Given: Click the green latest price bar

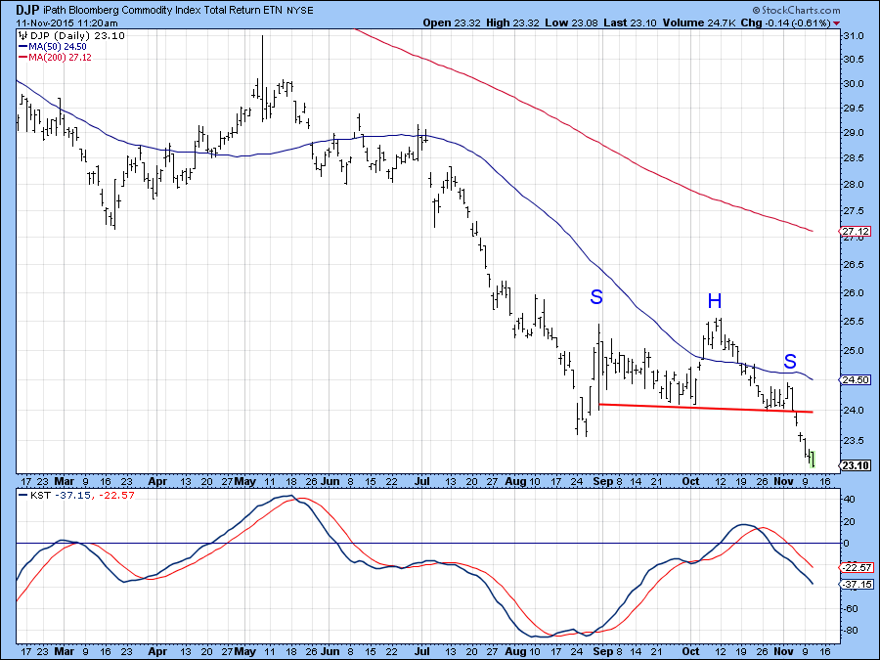Looking at the screenshot, I should 812,457.
